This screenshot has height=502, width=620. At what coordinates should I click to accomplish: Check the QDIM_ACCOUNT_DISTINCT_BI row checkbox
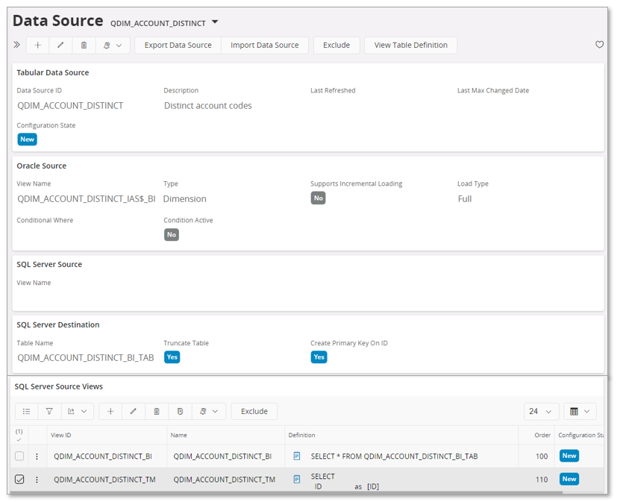click(19, 456)
